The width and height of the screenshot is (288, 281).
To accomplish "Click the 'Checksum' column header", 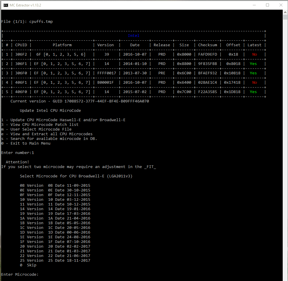I will point(208,45).
